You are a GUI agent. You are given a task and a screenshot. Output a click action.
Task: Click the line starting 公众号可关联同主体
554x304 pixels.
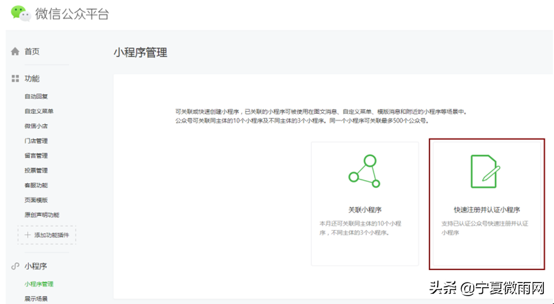(x=302, y=121)
